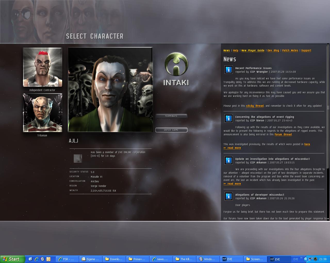Viewport: 330px width, 263px height.
Task: Click the news panel scroll up arrow
Action: click(x=328, y=45)
